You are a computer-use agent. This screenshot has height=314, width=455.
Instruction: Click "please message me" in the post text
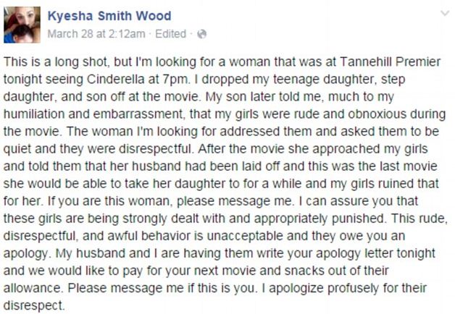(x=234, y=201)
